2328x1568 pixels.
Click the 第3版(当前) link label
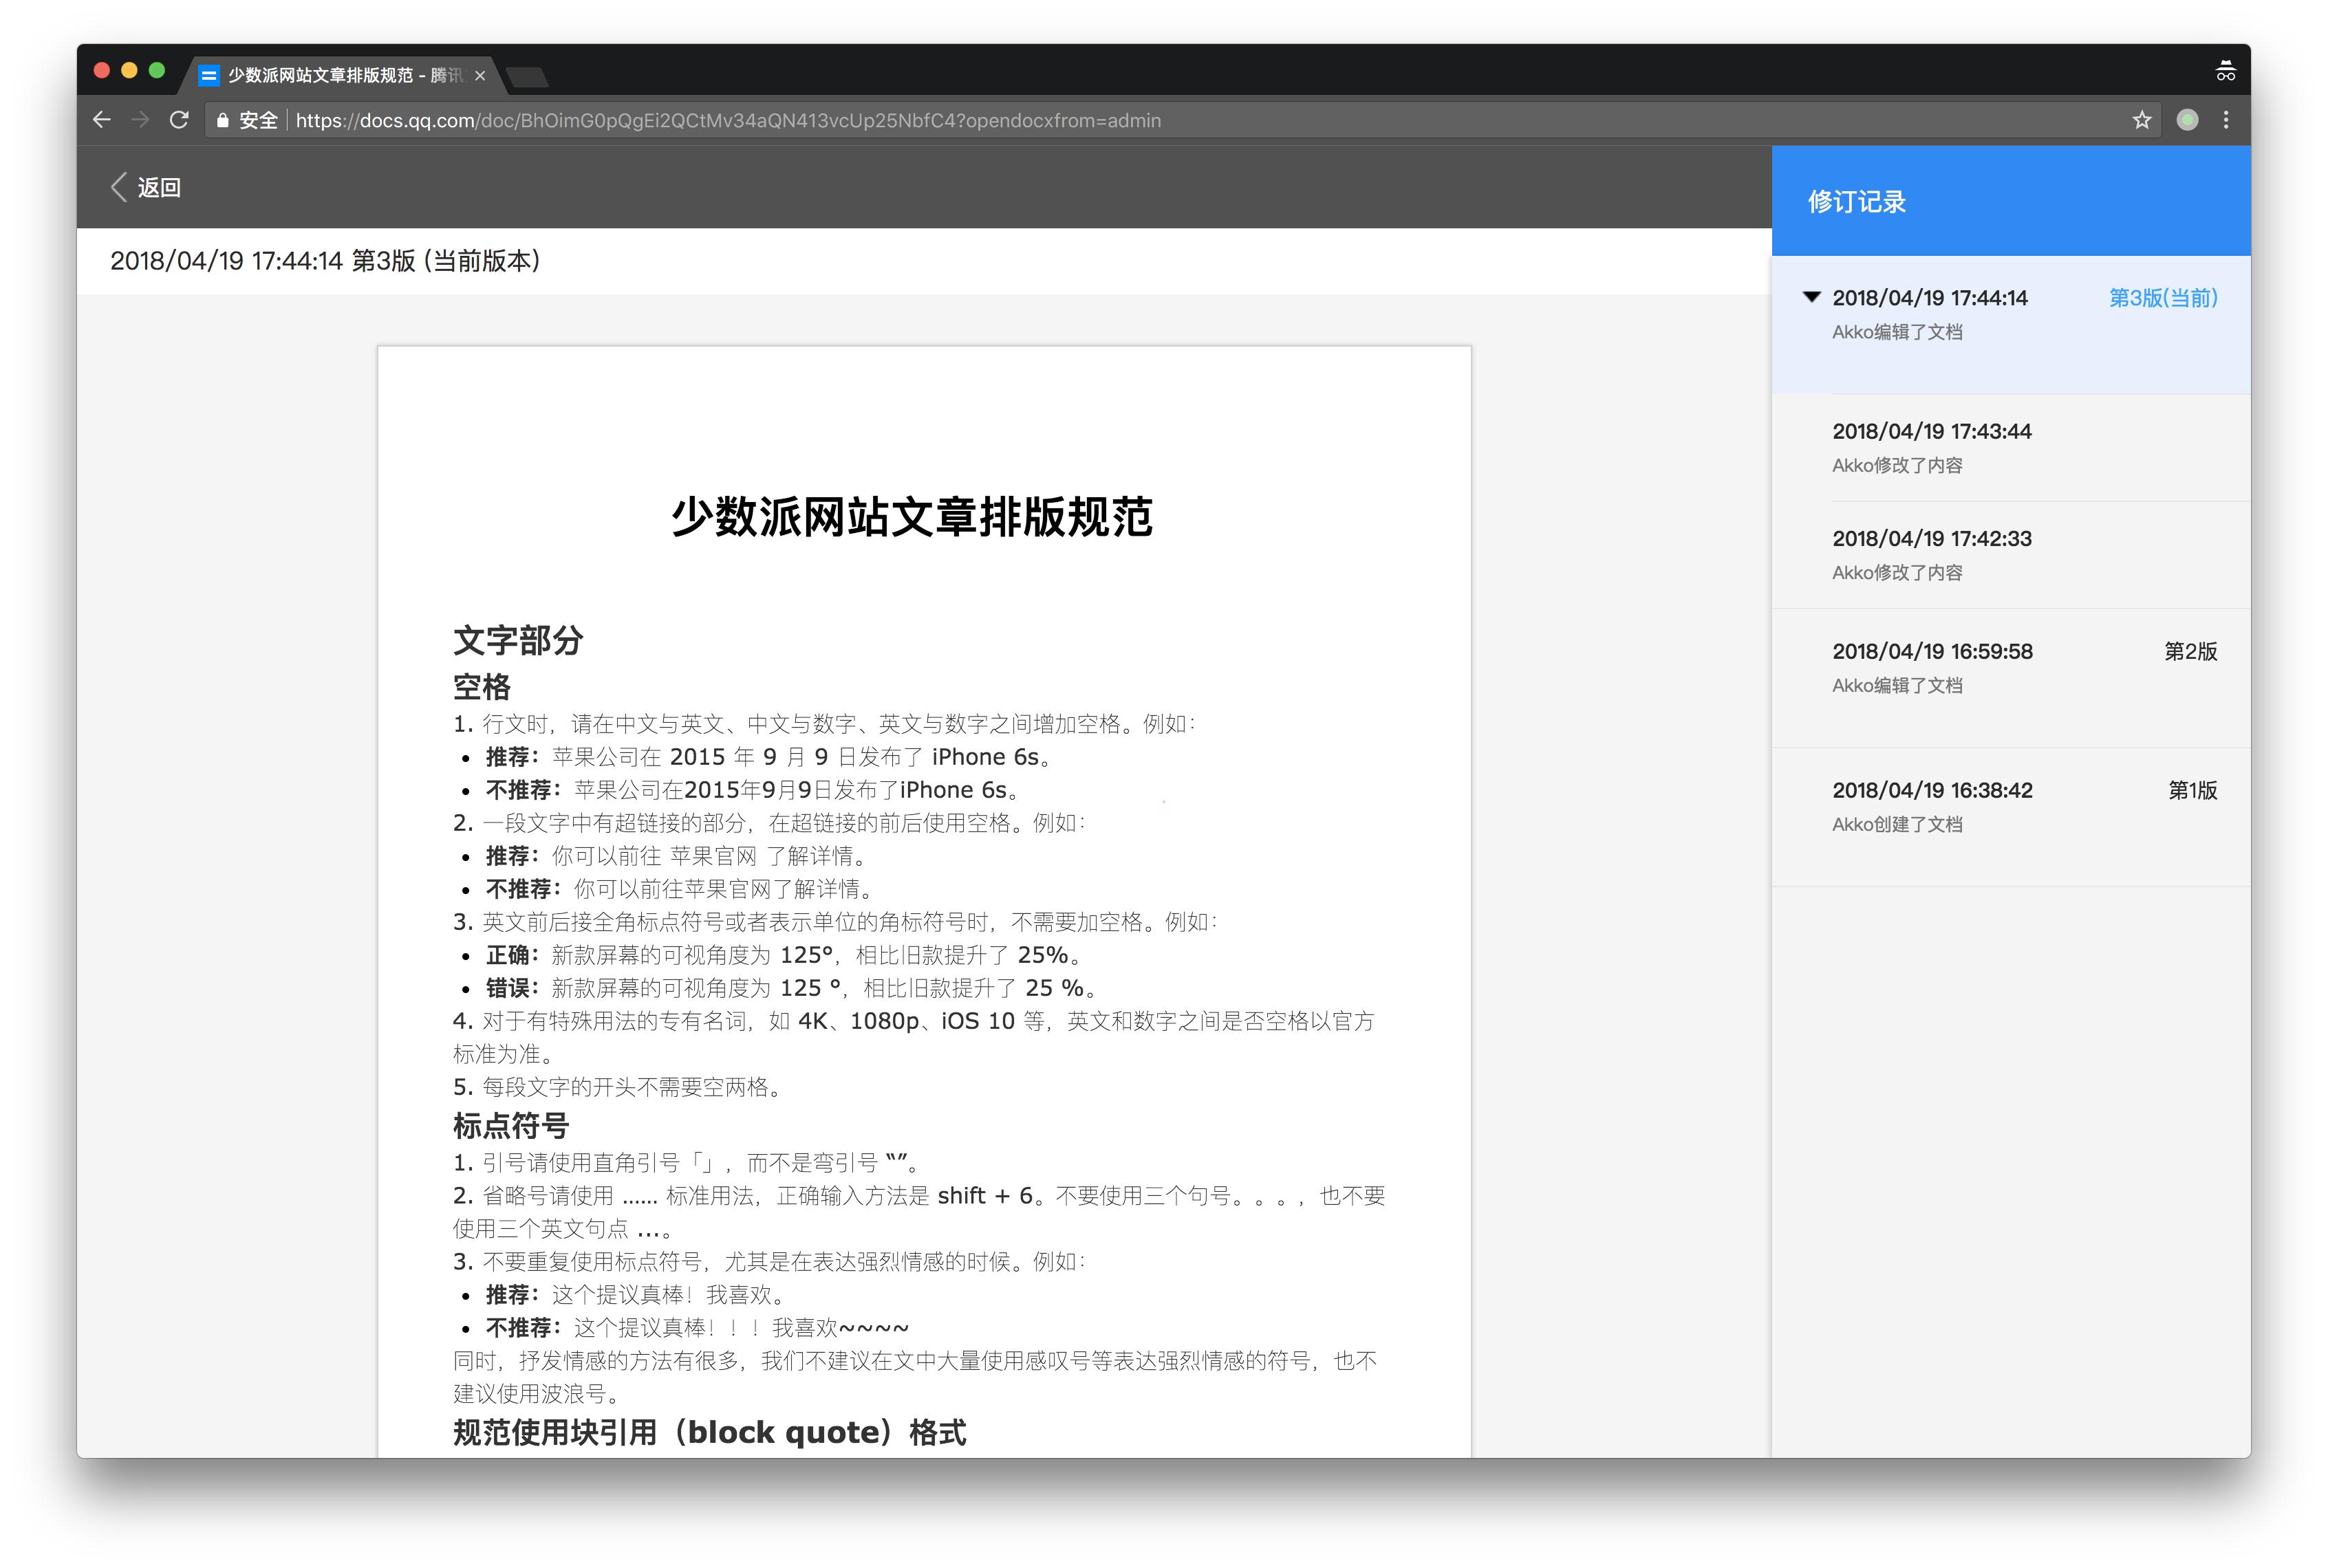(x=2163, y=298)
